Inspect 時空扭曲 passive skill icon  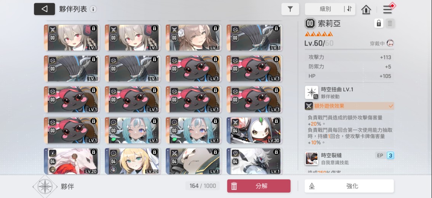[x=312, y=92]
